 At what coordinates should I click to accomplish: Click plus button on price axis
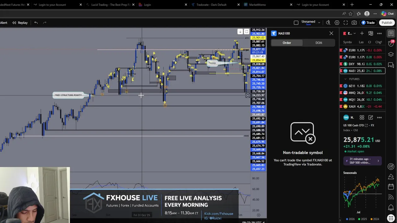click(x=248, y=95)
